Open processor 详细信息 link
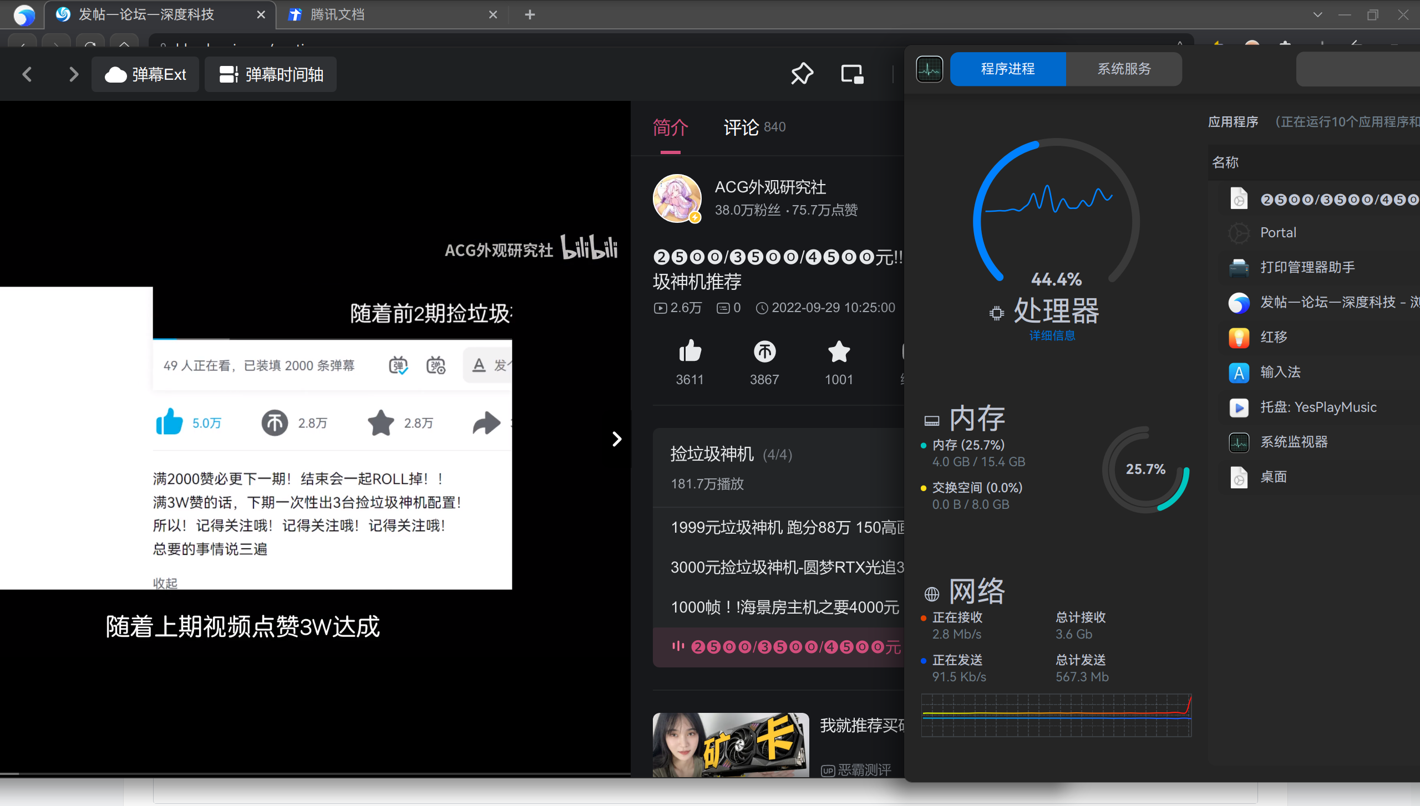 click(1052, 335)
